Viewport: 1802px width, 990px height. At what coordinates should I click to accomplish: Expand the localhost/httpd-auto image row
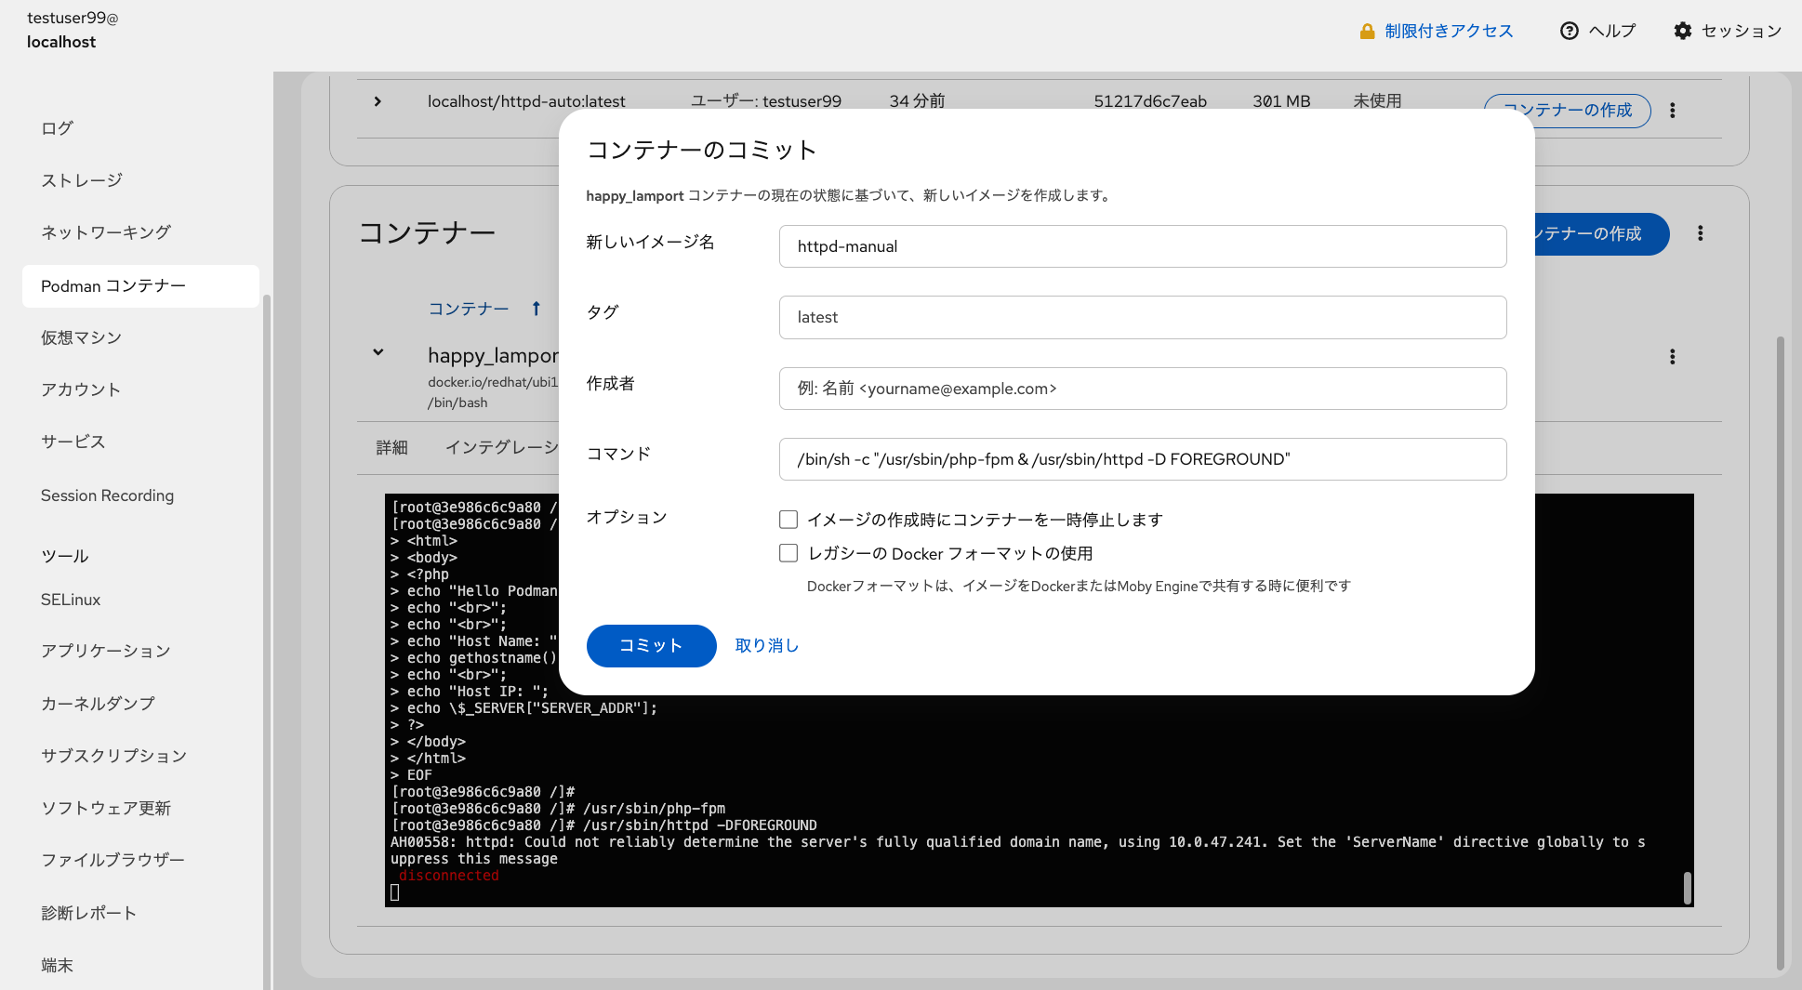pyautogui.click(x=378, y=101)
